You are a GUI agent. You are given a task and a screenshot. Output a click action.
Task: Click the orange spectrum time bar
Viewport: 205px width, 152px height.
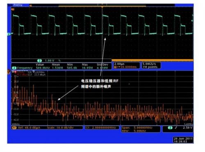pyautogui.click(x=153, y=60)
